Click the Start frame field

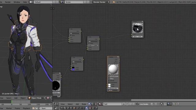point(46,108)
